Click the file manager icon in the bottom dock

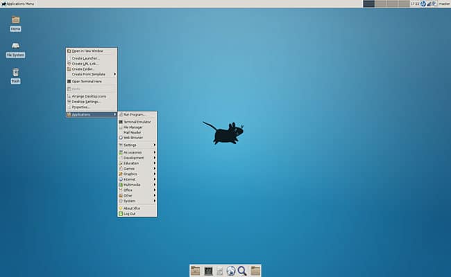pyautogui.click(x=196, y=271)
